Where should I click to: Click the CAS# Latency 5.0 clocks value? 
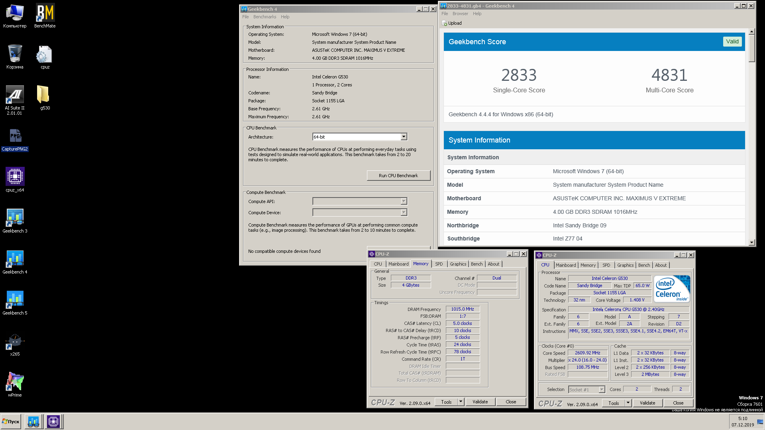coord(463,323)
